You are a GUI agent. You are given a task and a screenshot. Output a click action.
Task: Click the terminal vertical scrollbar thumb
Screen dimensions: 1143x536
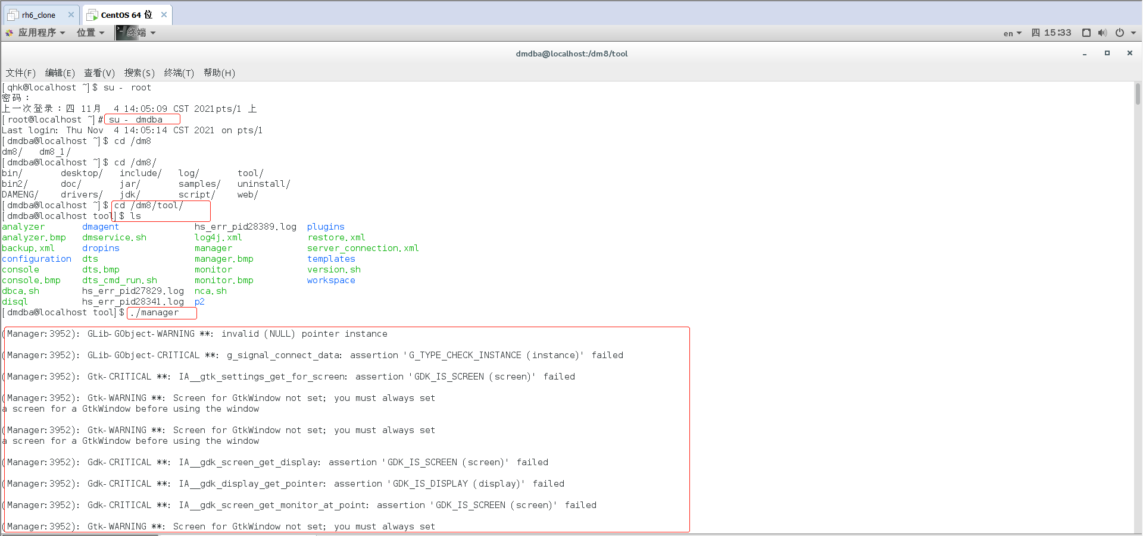coord(1138,94)
